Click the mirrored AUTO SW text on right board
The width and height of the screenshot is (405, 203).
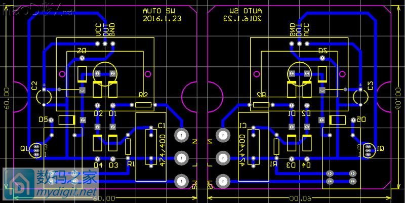246,10
